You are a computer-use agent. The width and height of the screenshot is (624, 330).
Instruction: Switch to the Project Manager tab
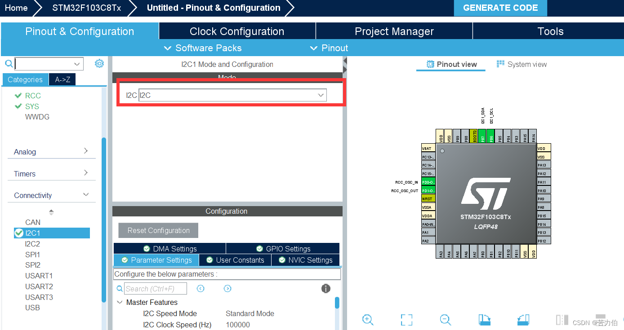394,31
